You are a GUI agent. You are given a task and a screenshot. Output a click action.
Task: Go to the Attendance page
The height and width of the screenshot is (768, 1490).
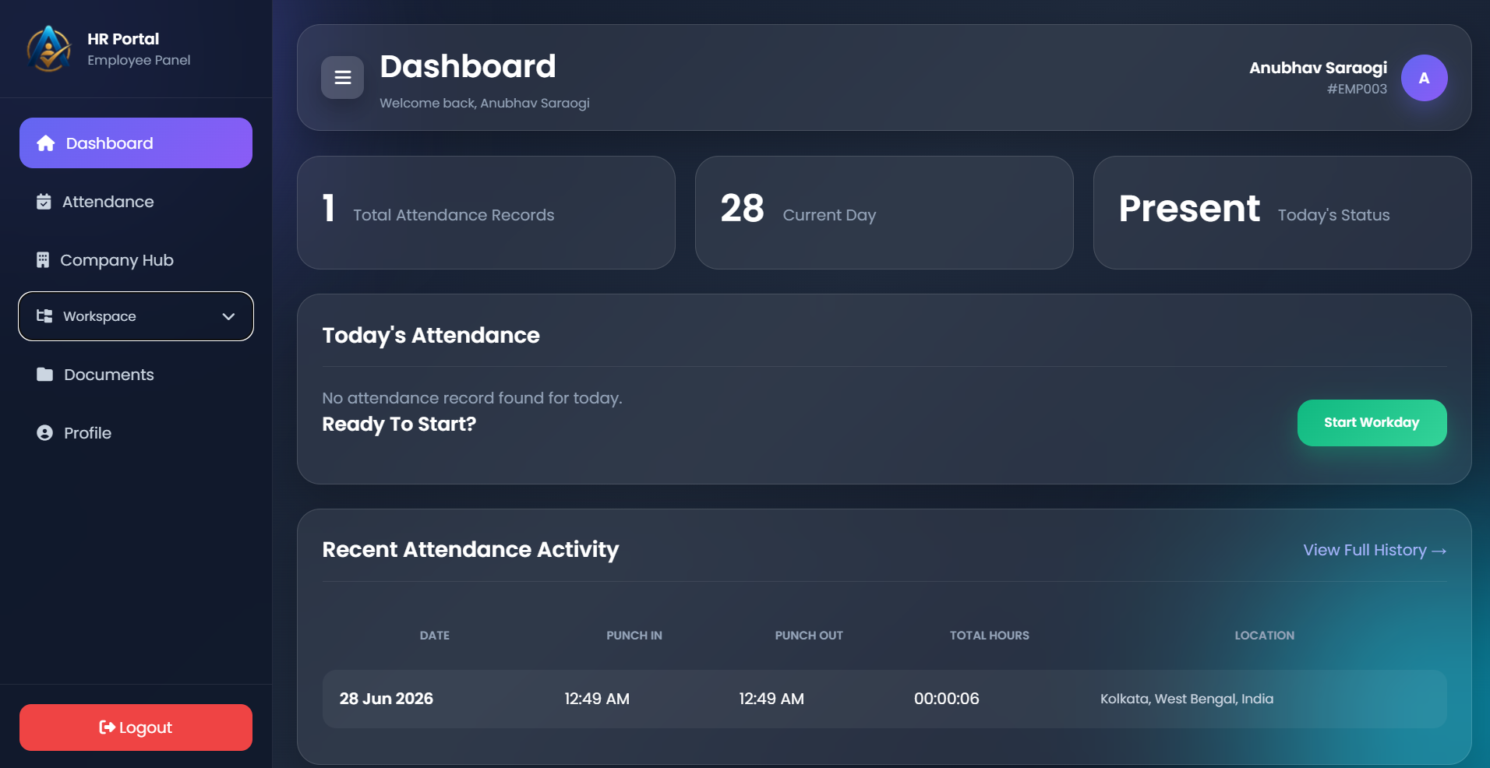tap(136, 202)
